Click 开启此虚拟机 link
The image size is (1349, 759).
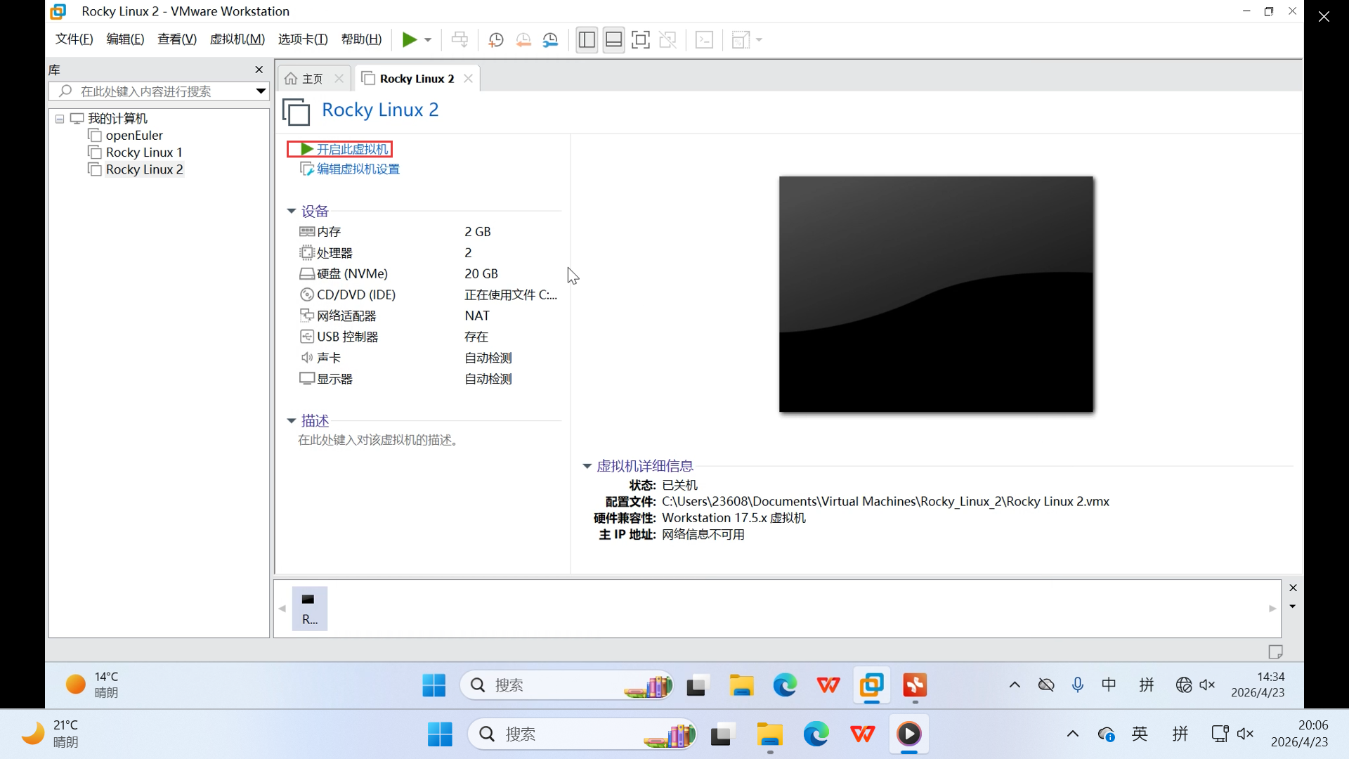click(351, 149)
